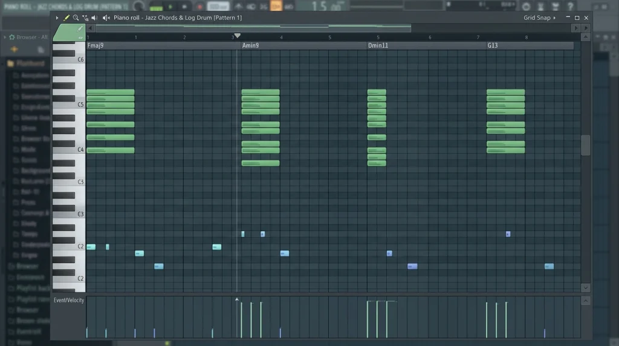Screen dimensions: 619x346
Task: Click the first Dmin11 velocity bar
Action: click(x=368, y=319)
